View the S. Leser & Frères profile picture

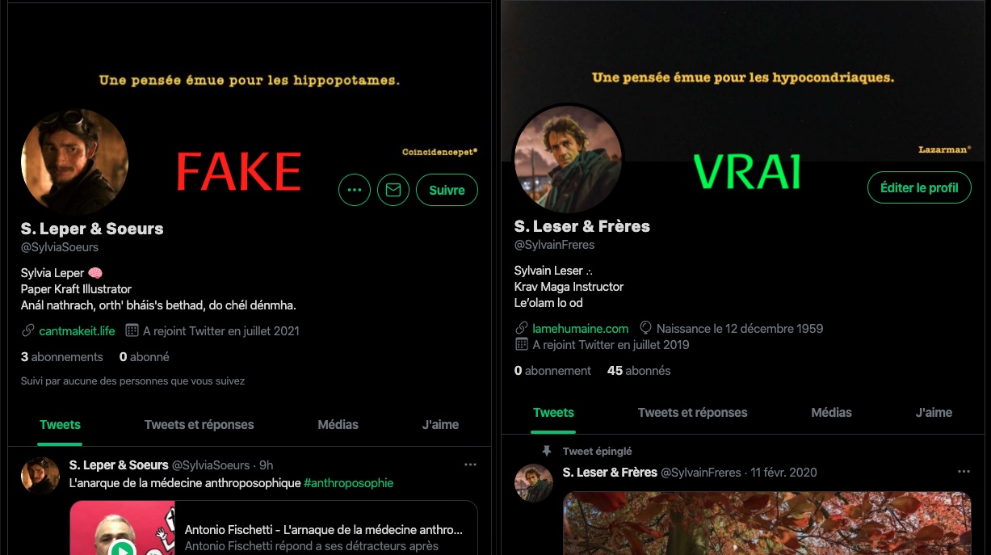[568, 158]
